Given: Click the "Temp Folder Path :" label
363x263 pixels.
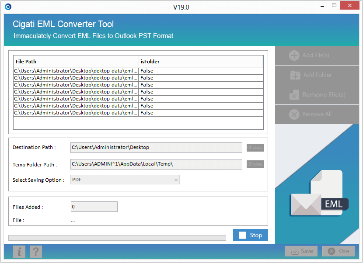Looking at the screenshot, I should (35, 165).
